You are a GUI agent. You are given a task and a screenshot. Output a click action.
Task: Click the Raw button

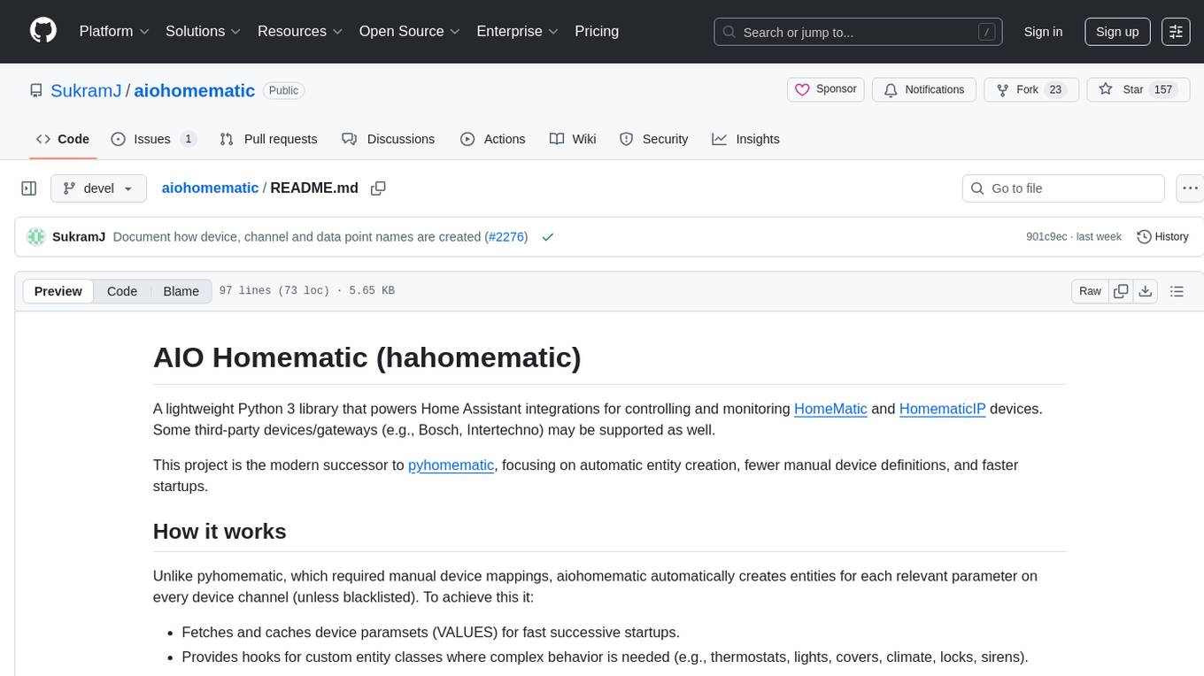click(1090, 291)
